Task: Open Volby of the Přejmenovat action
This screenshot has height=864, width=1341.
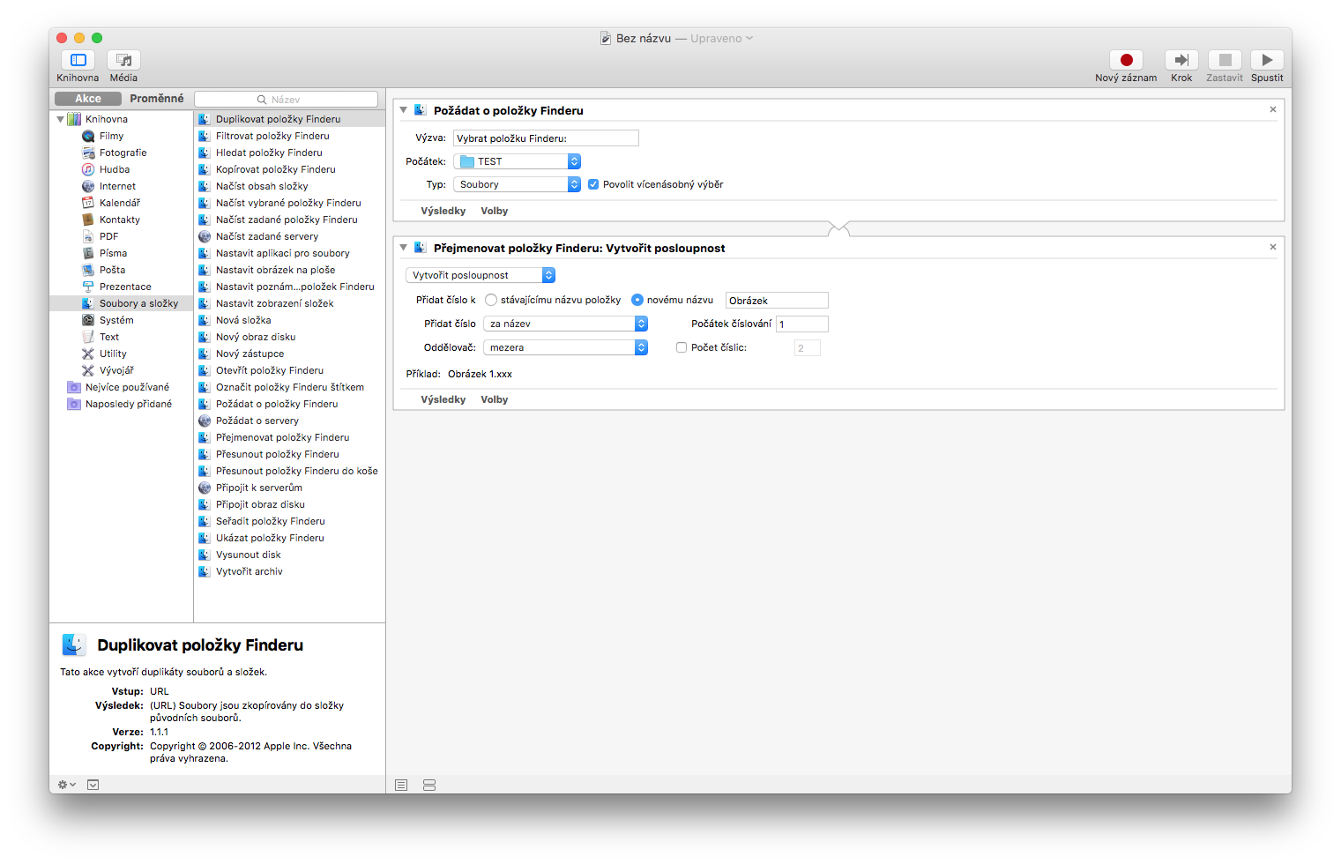Action: 495,399
